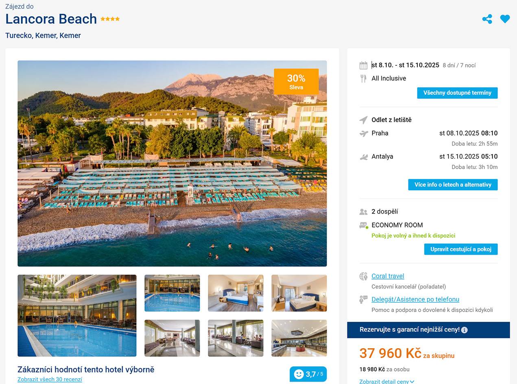This screenshot has width=517, height=384.
Task: Show all 30 reviews link
Action: point(50,379)
